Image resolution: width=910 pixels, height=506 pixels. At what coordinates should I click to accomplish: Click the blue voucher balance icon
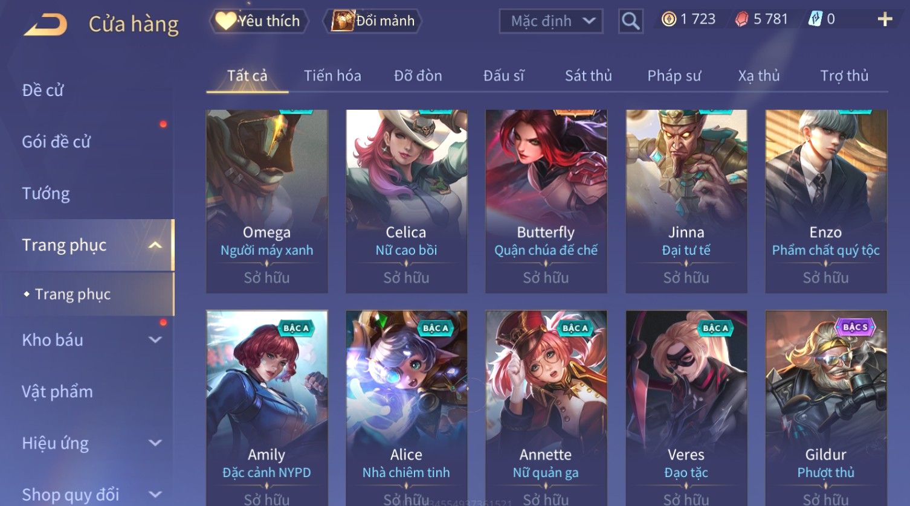click(815, 19)
